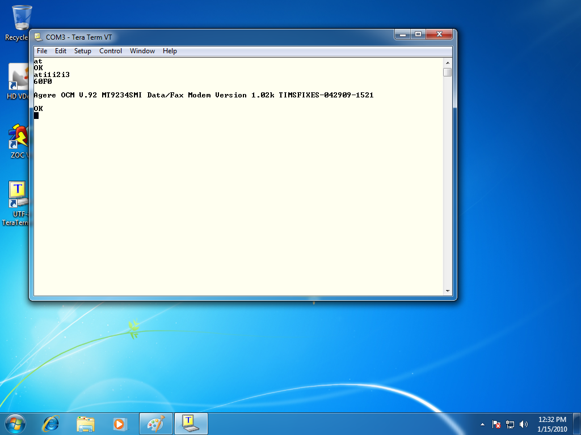Open the Help menu

[170, 51]
